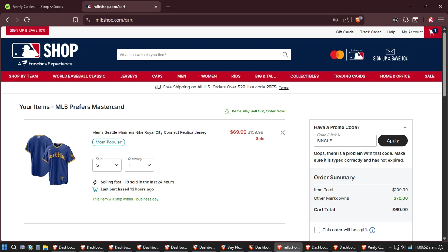Reload the page with refresh icon
448x252 pixels.
point(27,20)
